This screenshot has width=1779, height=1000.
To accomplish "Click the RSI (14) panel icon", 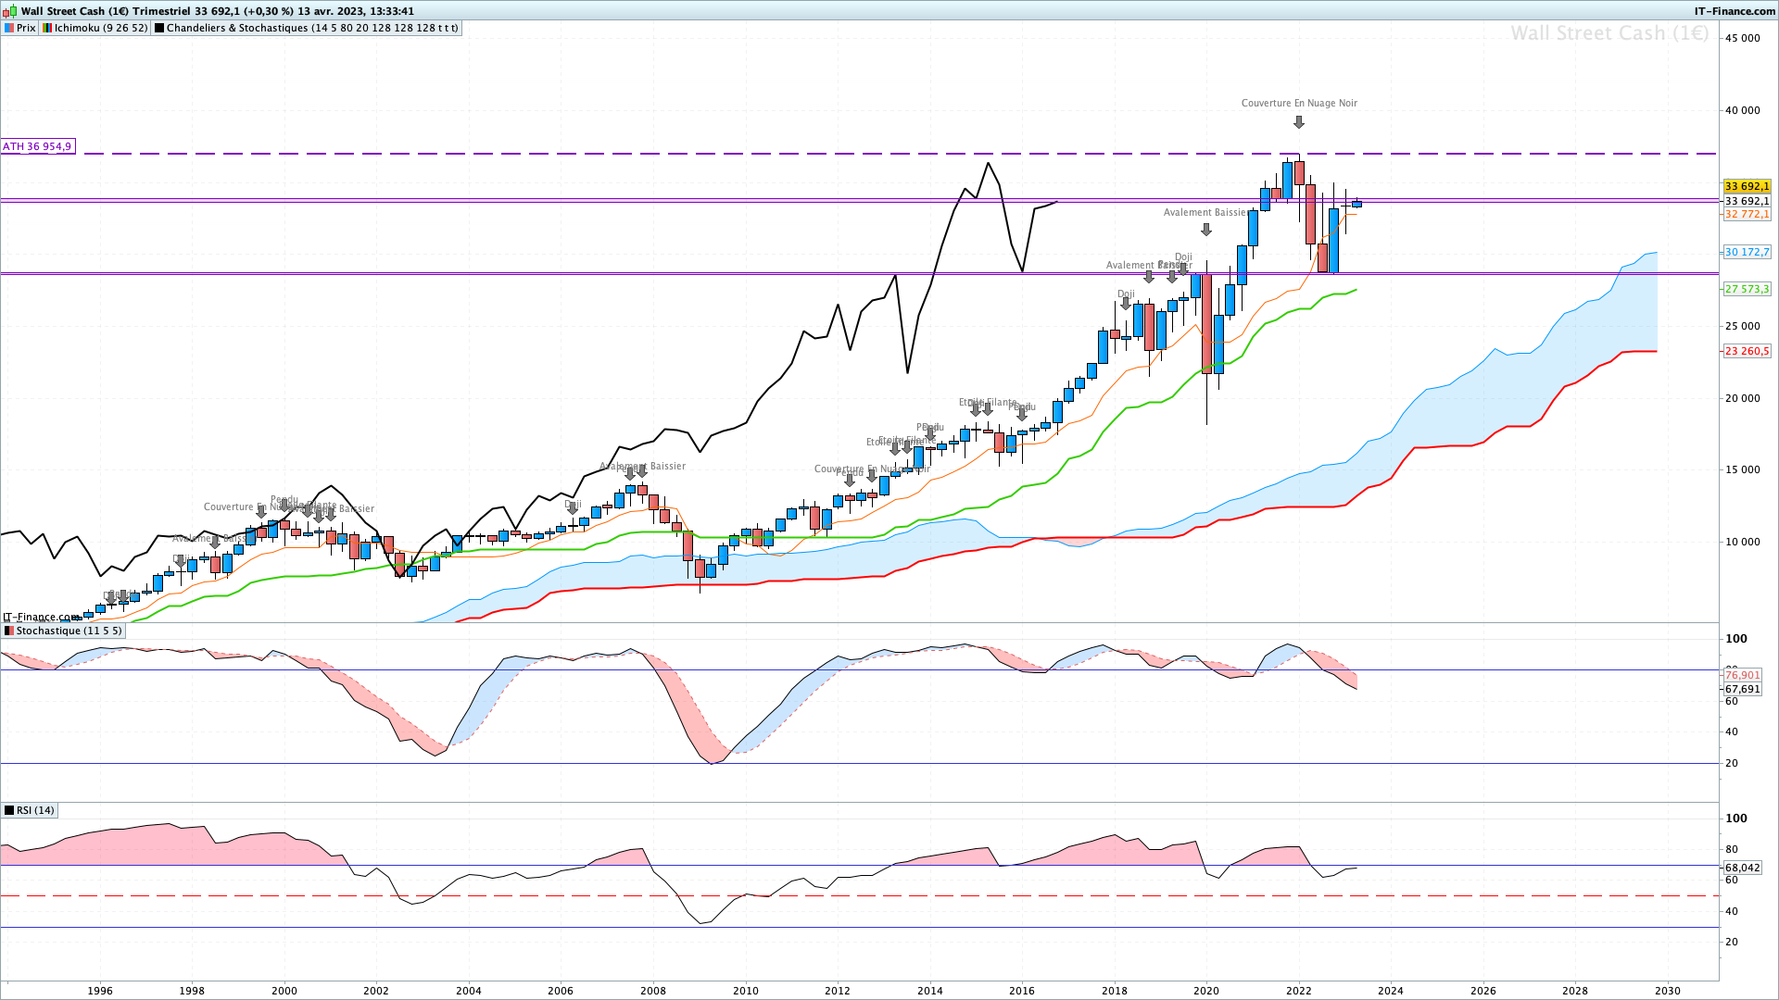I will click(x=9, y=810).
